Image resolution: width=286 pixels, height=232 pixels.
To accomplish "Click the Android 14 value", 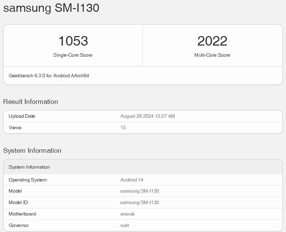I will pos(132,180).
